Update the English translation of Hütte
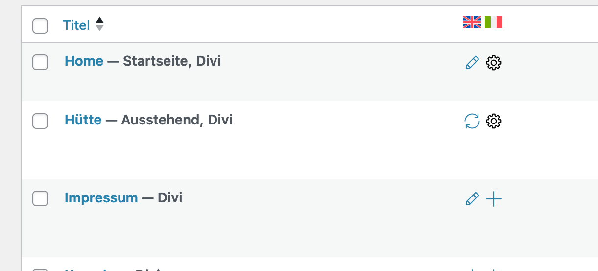Screen dimensions: 598x271 [472, 121]
